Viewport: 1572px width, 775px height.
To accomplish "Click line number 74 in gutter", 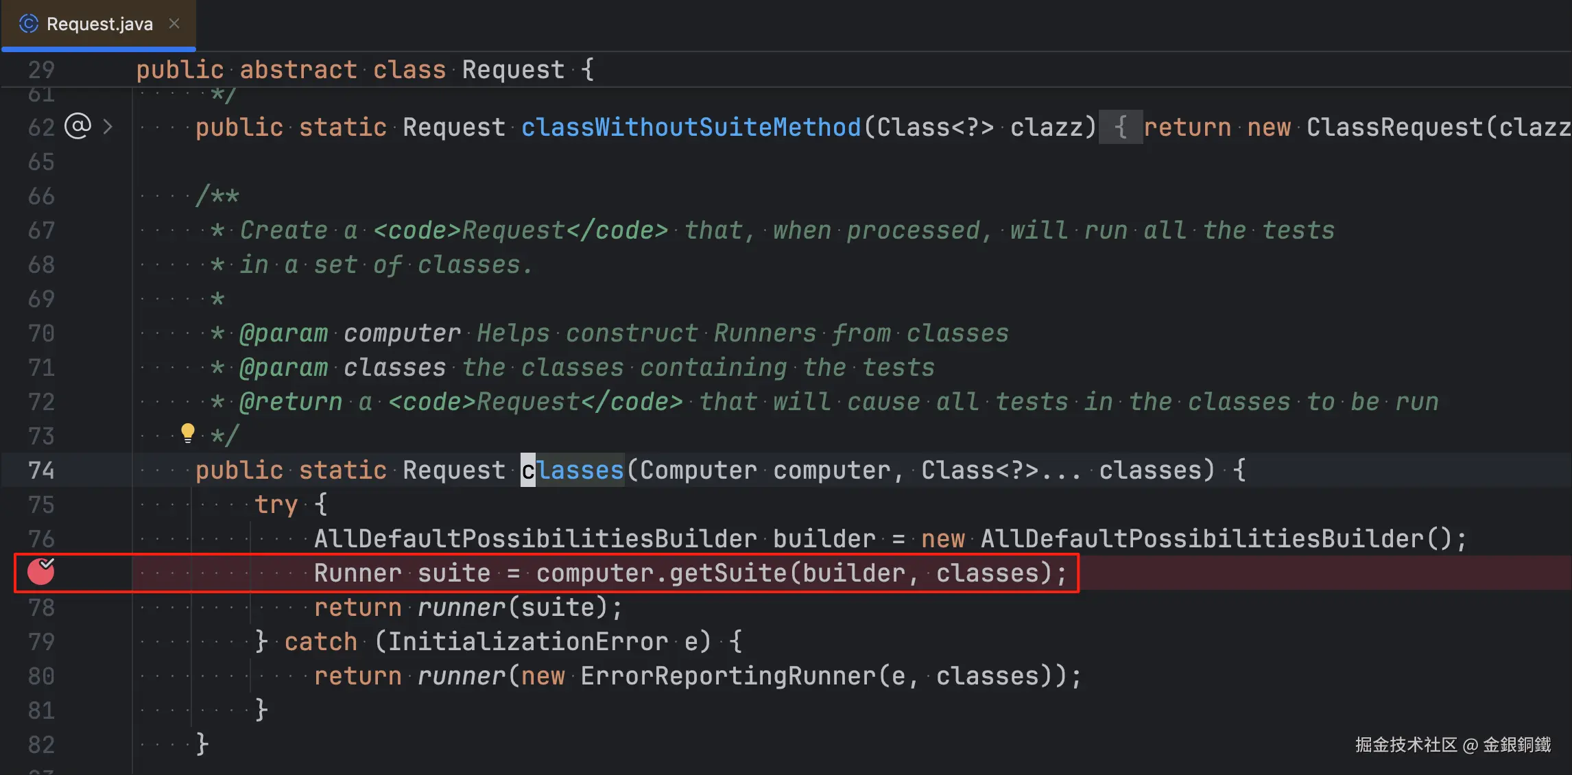I will click(x=41, y=470).
